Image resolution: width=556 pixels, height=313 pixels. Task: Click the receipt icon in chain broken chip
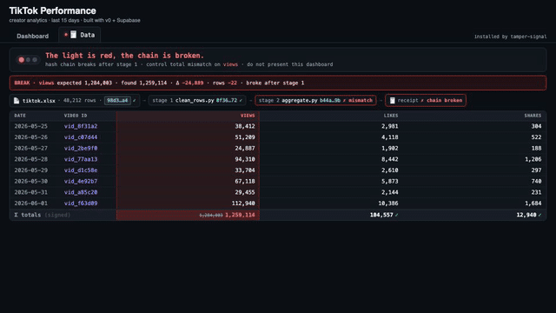click(x=393, y=101)
